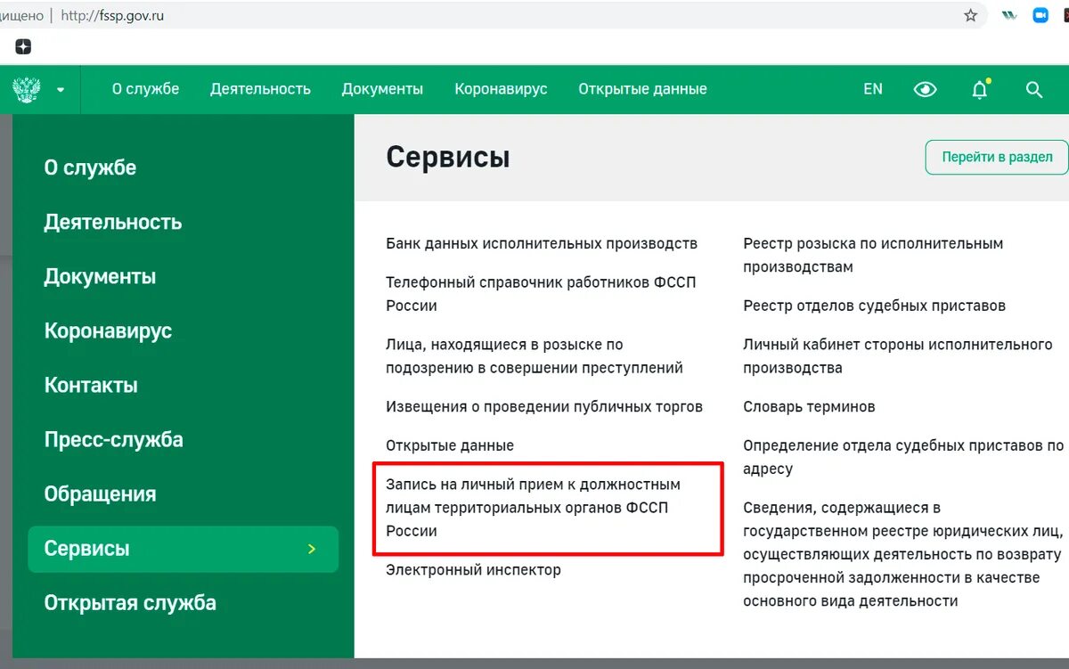Click the black plus bookmark icon
The image size is (1069, 669).
click(x=23, y=46)
